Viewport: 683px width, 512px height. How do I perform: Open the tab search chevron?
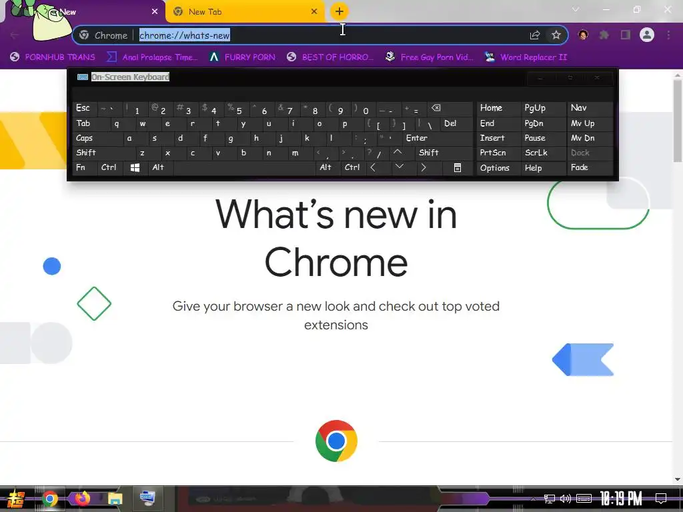coord(576,9)
